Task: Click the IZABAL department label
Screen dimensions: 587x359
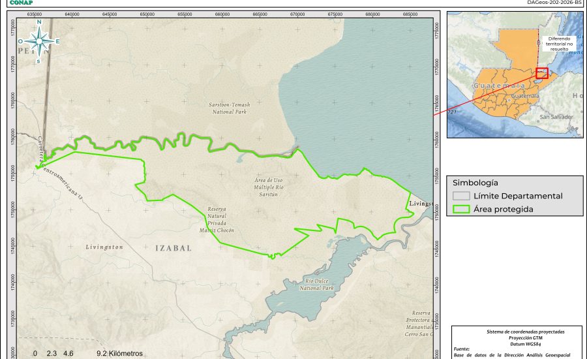Action: pyautogui.click(x=173, y=249)
